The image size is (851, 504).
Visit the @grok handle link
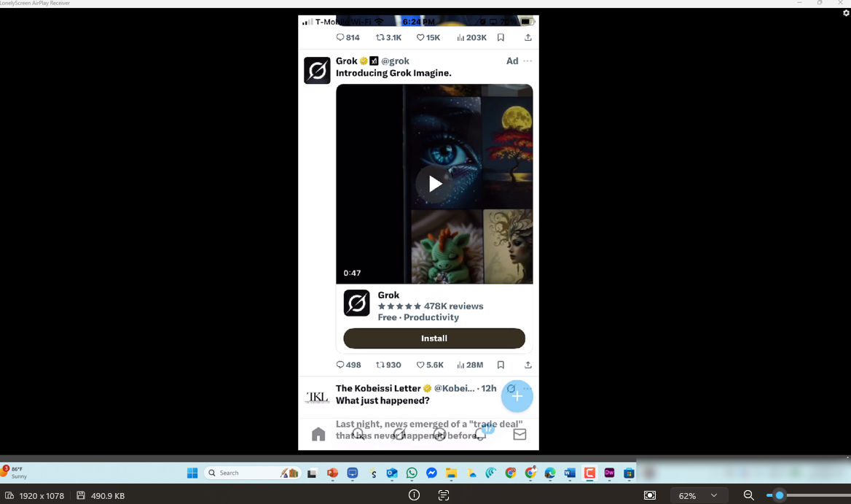(395, 61)
